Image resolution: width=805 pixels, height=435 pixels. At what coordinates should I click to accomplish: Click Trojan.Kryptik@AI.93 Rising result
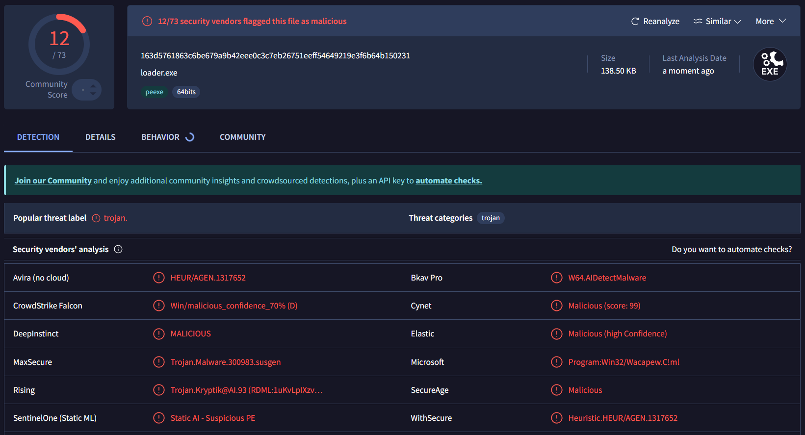(246, 390)
